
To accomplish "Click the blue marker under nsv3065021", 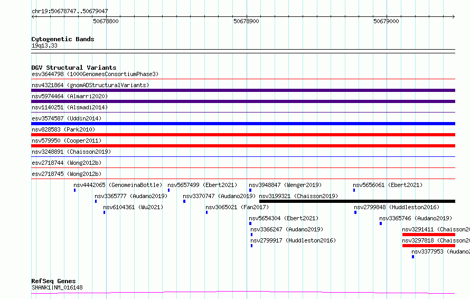I will (207, 212).
